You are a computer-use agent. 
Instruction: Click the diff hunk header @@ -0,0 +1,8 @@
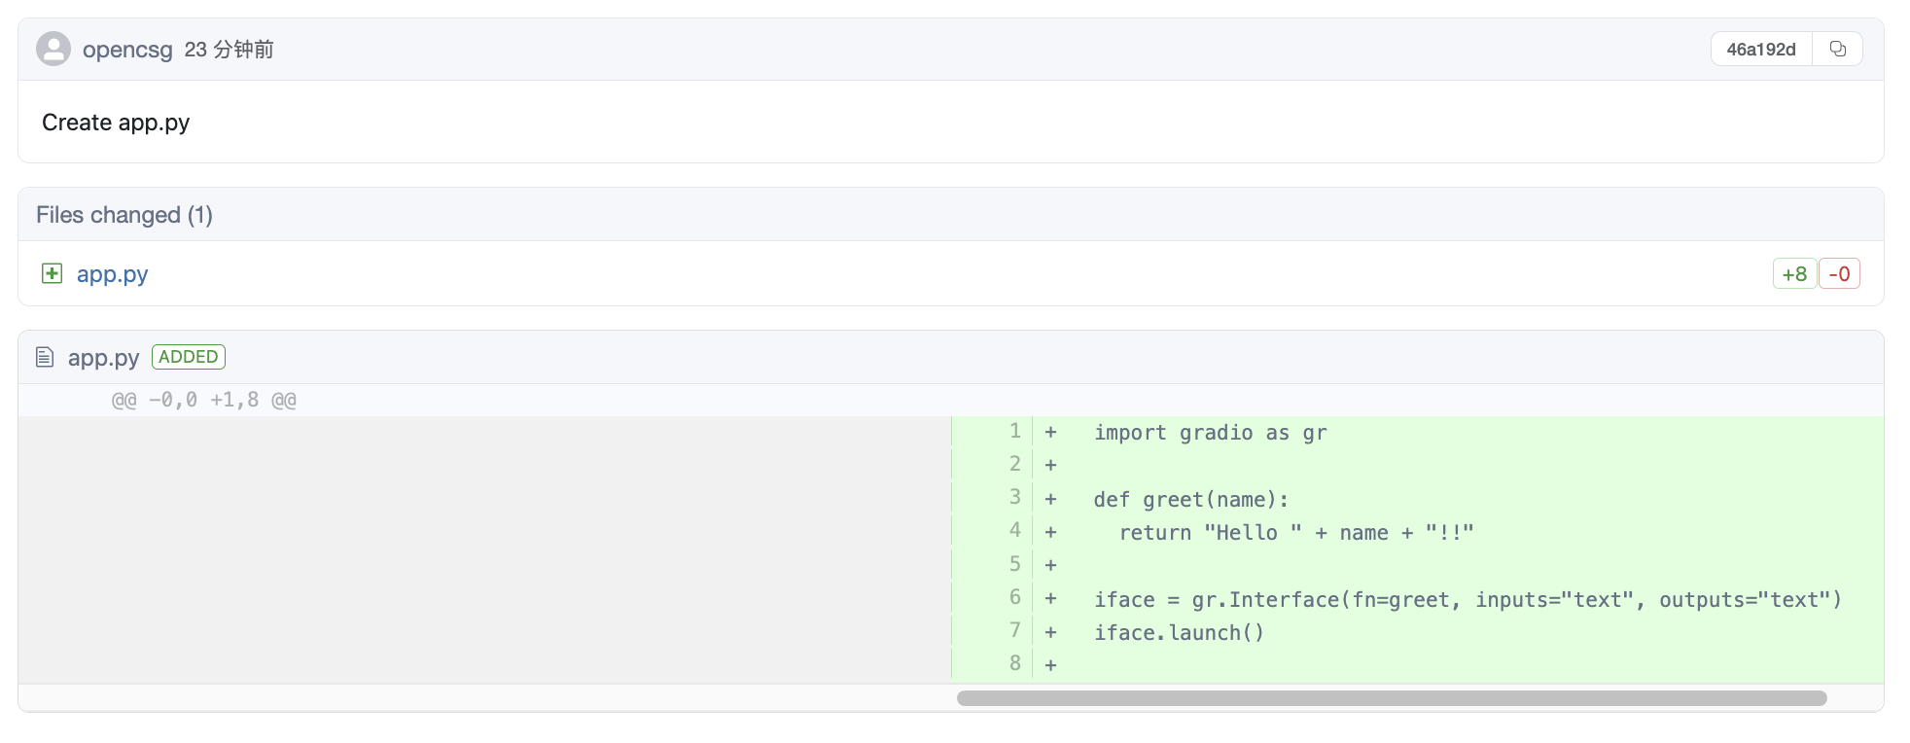[204, 400]
